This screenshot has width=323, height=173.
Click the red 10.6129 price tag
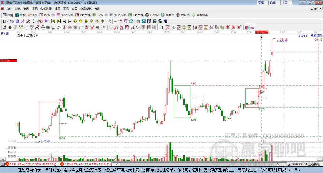pyautogui.click(x=9, y=61)
